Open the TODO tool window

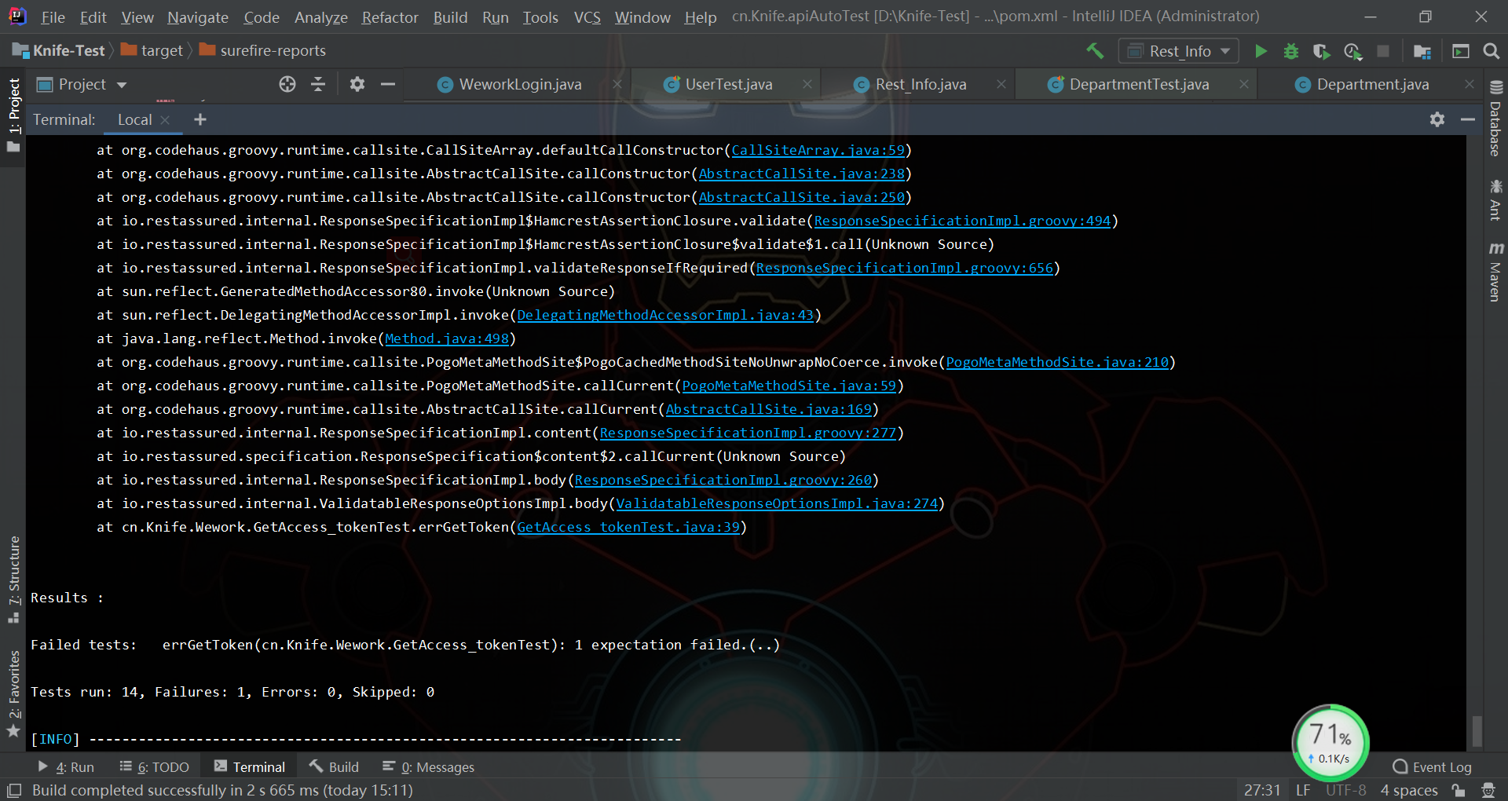tap(155, 766)
